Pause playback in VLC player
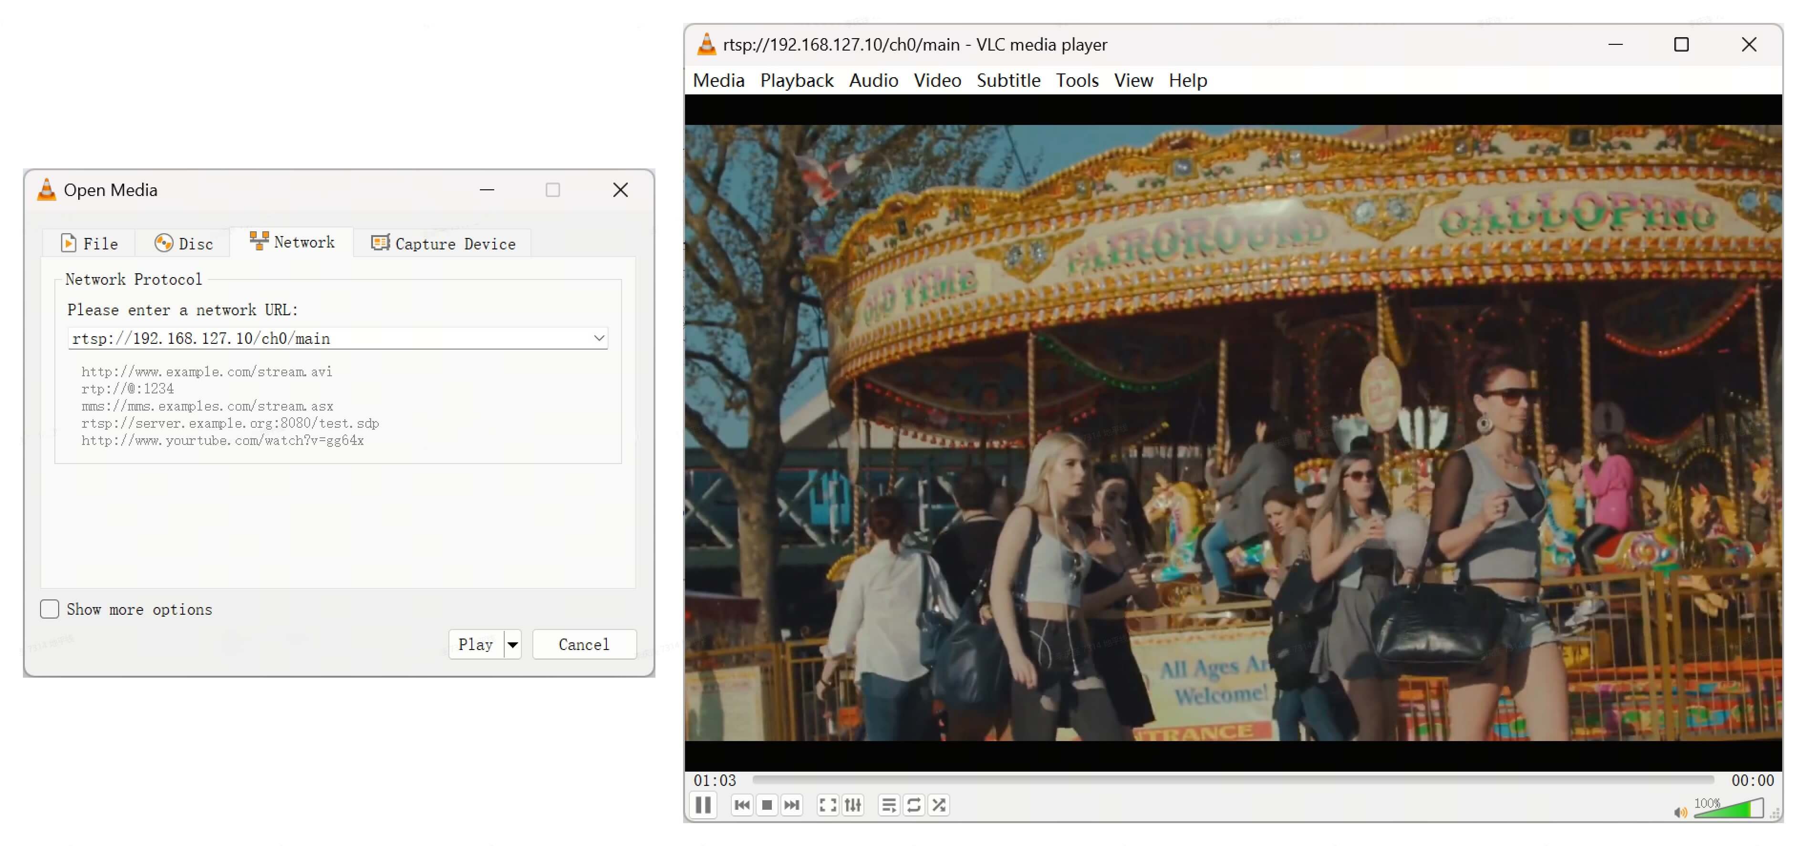 (703, 805)
